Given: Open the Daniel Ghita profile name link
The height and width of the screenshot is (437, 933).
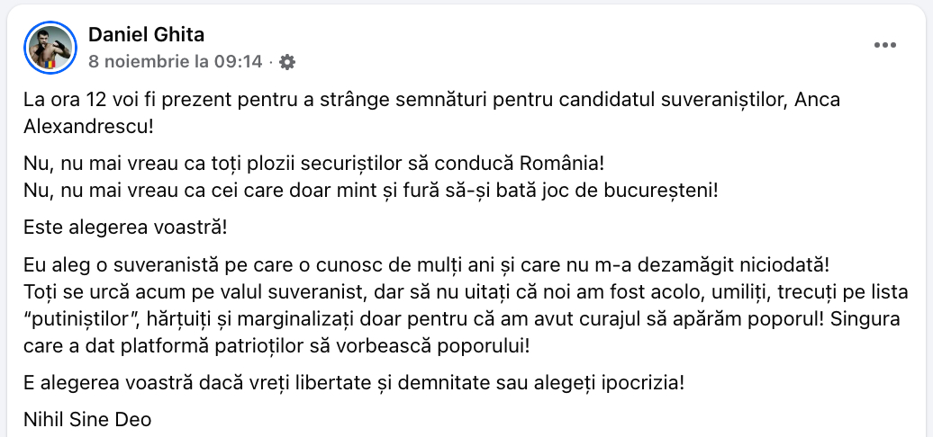Looking at the screenshot, I should pyautogui.click(x=147, y=35).
